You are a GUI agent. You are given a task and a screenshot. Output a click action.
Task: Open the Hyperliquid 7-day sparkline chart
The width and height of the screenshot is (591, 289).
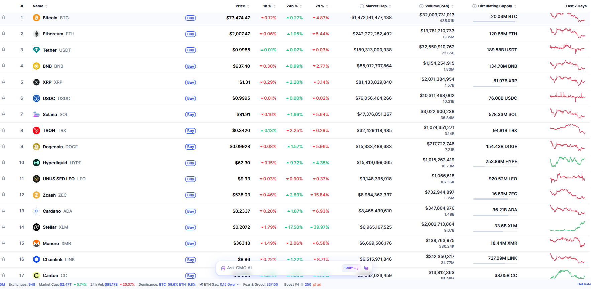click(567, 162)
